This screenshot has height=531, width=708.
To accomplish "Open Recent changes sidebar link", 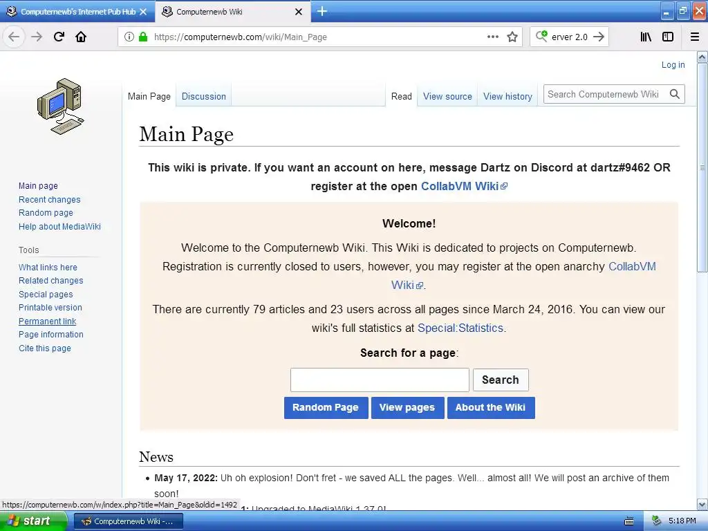I will pos(50,199).
